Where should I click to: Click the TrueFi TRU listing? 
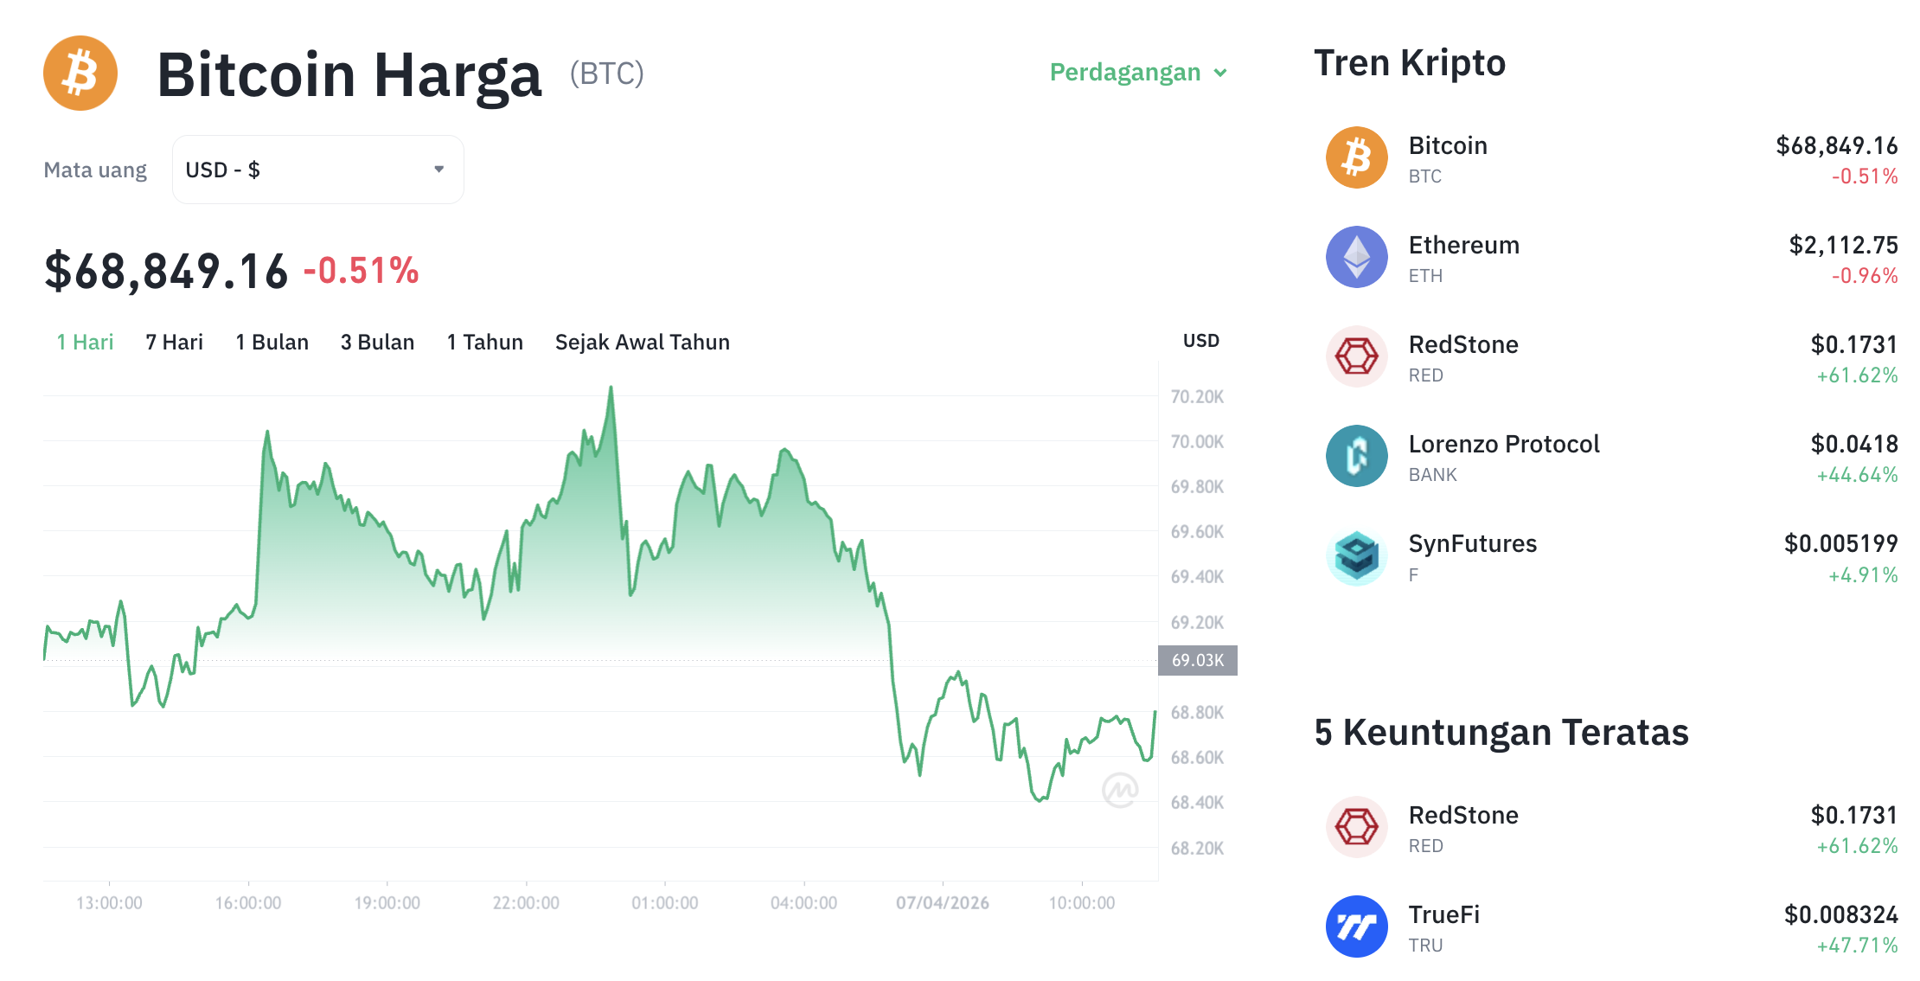pyautogui.click(x=1443, y=926)
